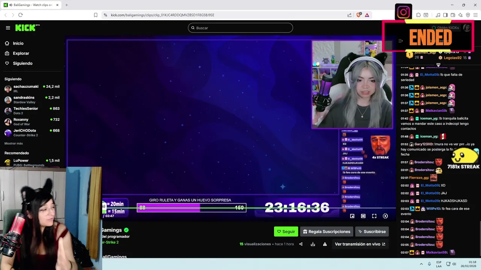Click Fierrazo_gg username in chat

(x=419, y=178)
